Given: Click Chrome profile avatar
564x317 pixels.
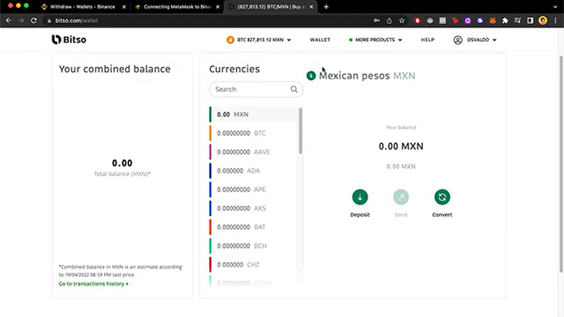Looking at the screenshot, I should 543,21.
